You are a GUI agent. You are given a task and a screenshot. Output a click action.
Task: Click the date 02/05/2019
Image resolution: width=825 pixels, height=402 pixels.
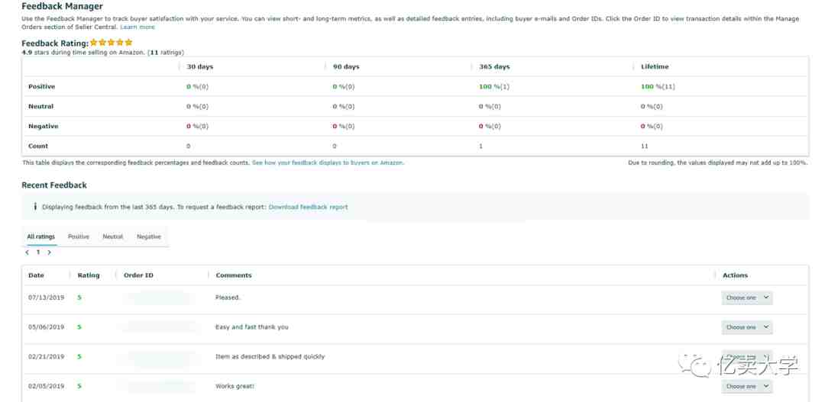point(47,386)
